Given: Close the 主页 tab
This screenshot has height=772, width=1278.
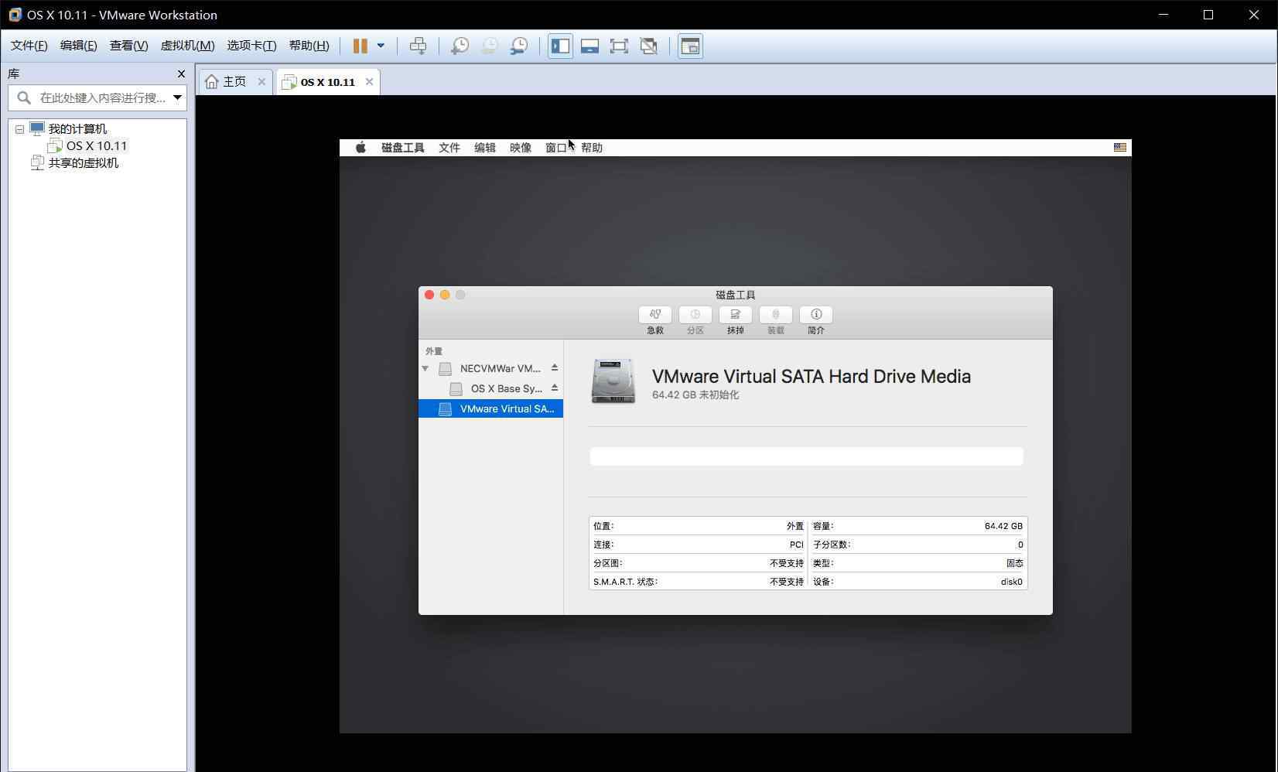Looking at the screenshot, I should [x=261, y=81].
